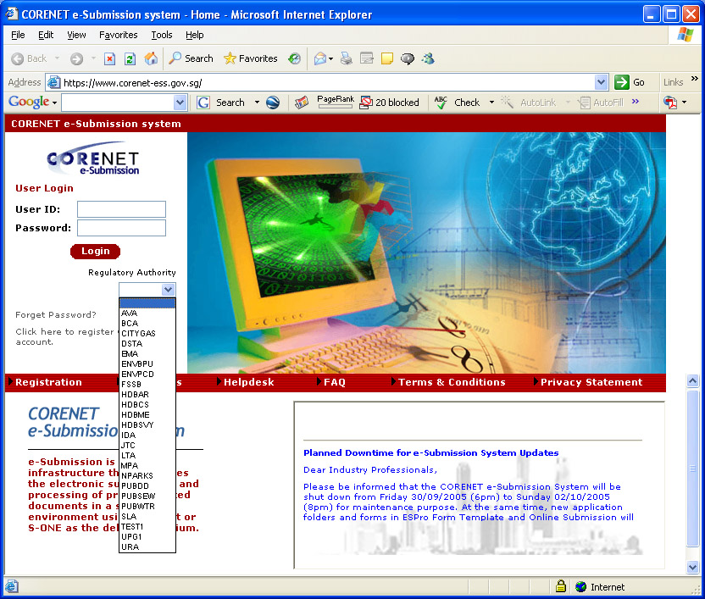Print page with printer icon
Screen dimensions: 705x599
click(x=347, y=58)
